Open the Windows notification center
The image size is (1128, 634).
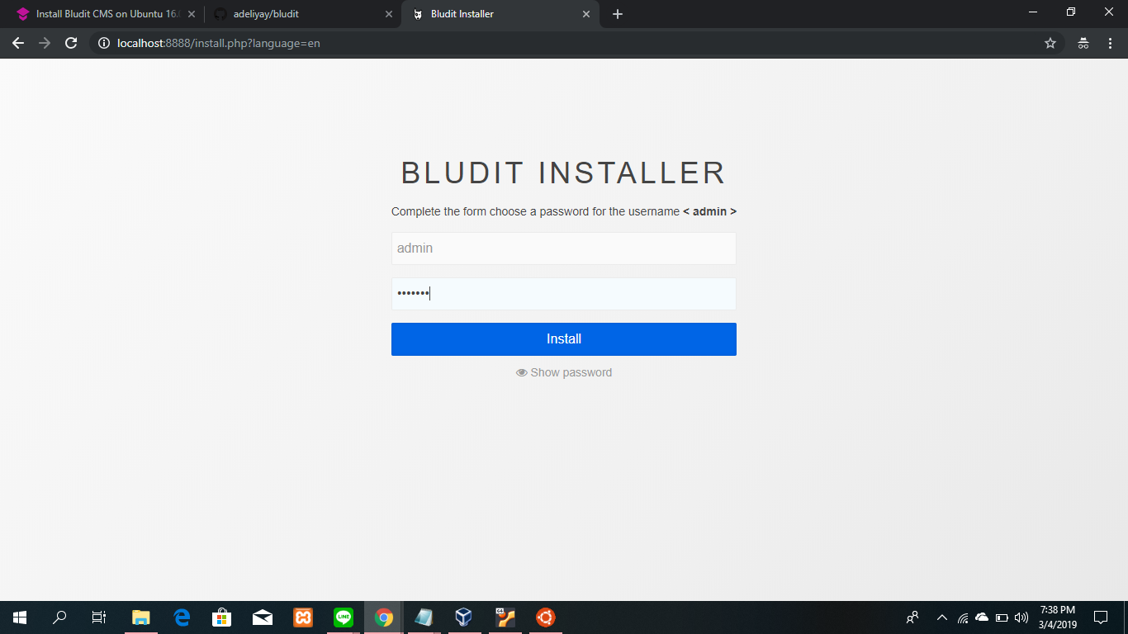pos(1101,617)
